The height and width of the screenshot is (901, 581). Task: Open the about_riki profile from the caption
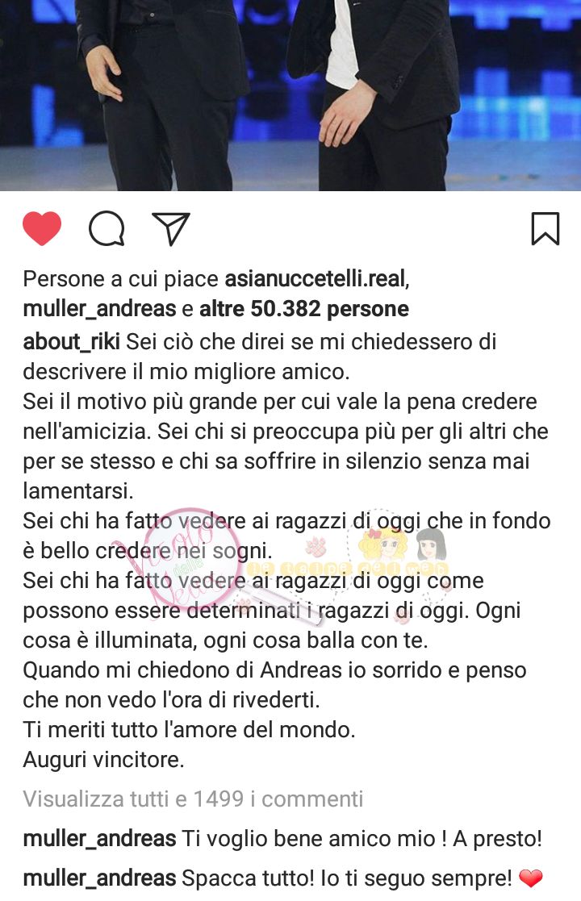[71, 342]
